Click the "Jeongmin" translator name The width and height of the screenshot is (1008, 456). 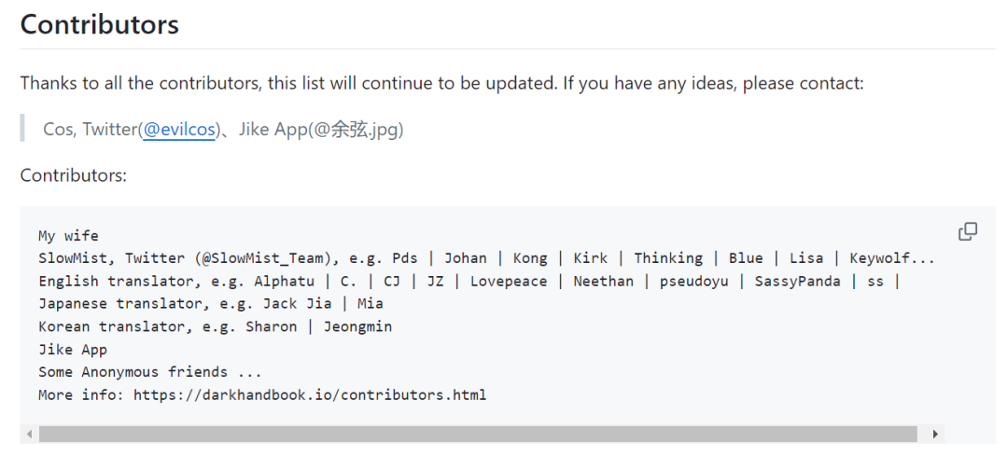pyautogui.click(x=357, y=326)
